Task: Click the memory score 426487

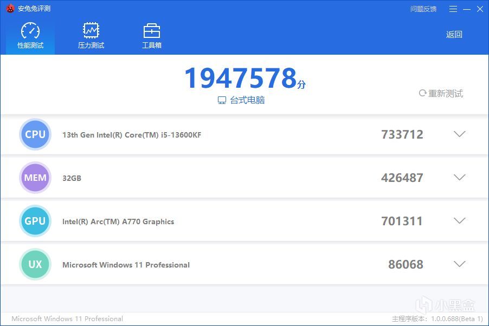Action: [x=402, y=178]
